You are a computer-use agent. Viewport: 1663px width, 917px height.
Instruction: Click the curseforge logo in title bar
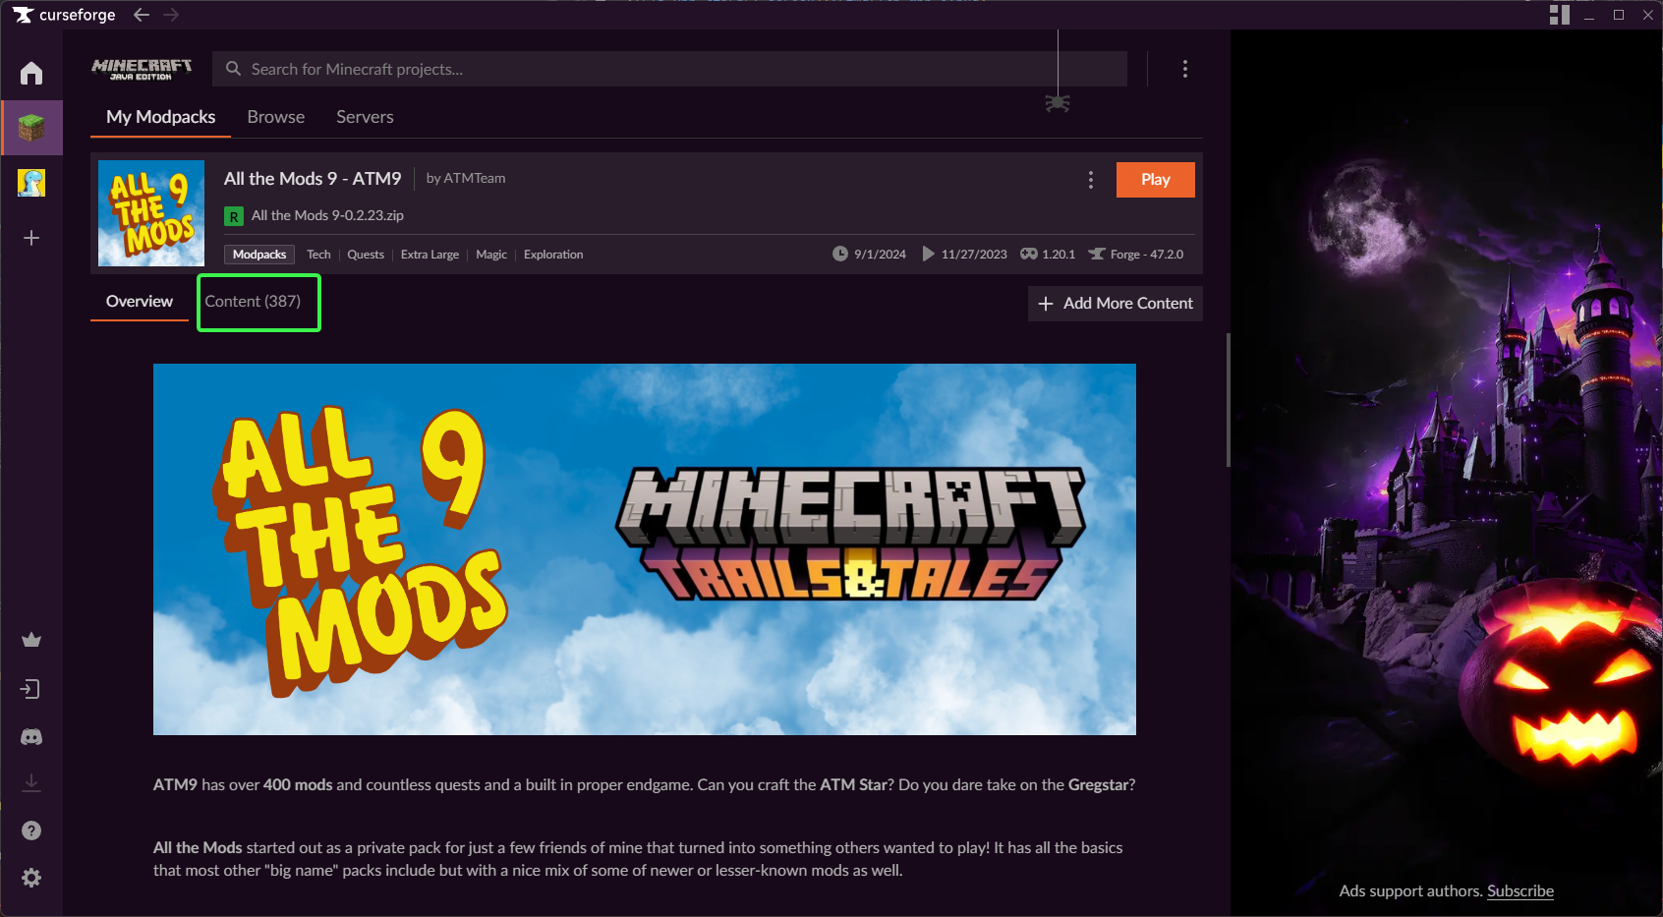[65, 15]
